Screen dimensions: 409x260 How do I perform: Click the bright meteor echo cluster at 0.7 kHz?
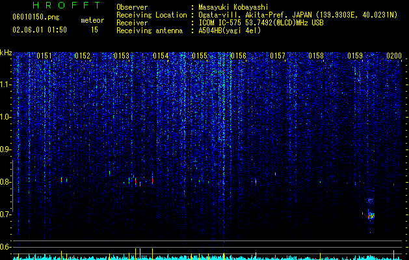click(371, 216)
